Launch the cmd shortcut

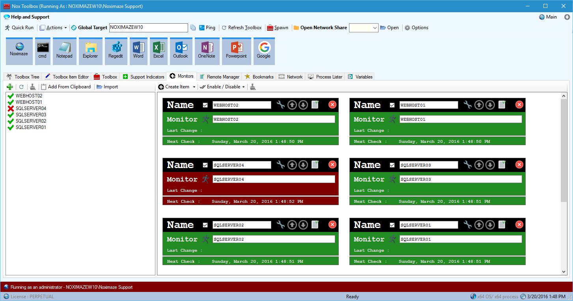43,50
